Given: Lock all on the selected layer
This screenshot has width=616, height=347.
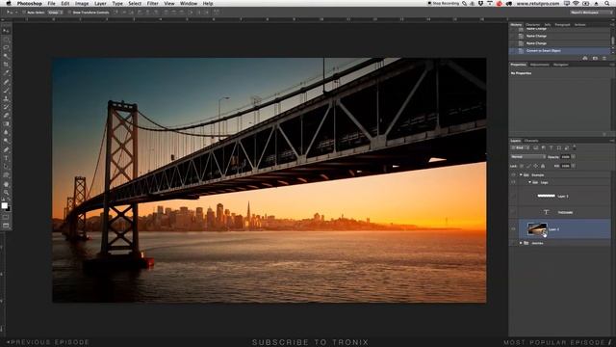Looking at the screenshot, I should click(x=543, y=166).
